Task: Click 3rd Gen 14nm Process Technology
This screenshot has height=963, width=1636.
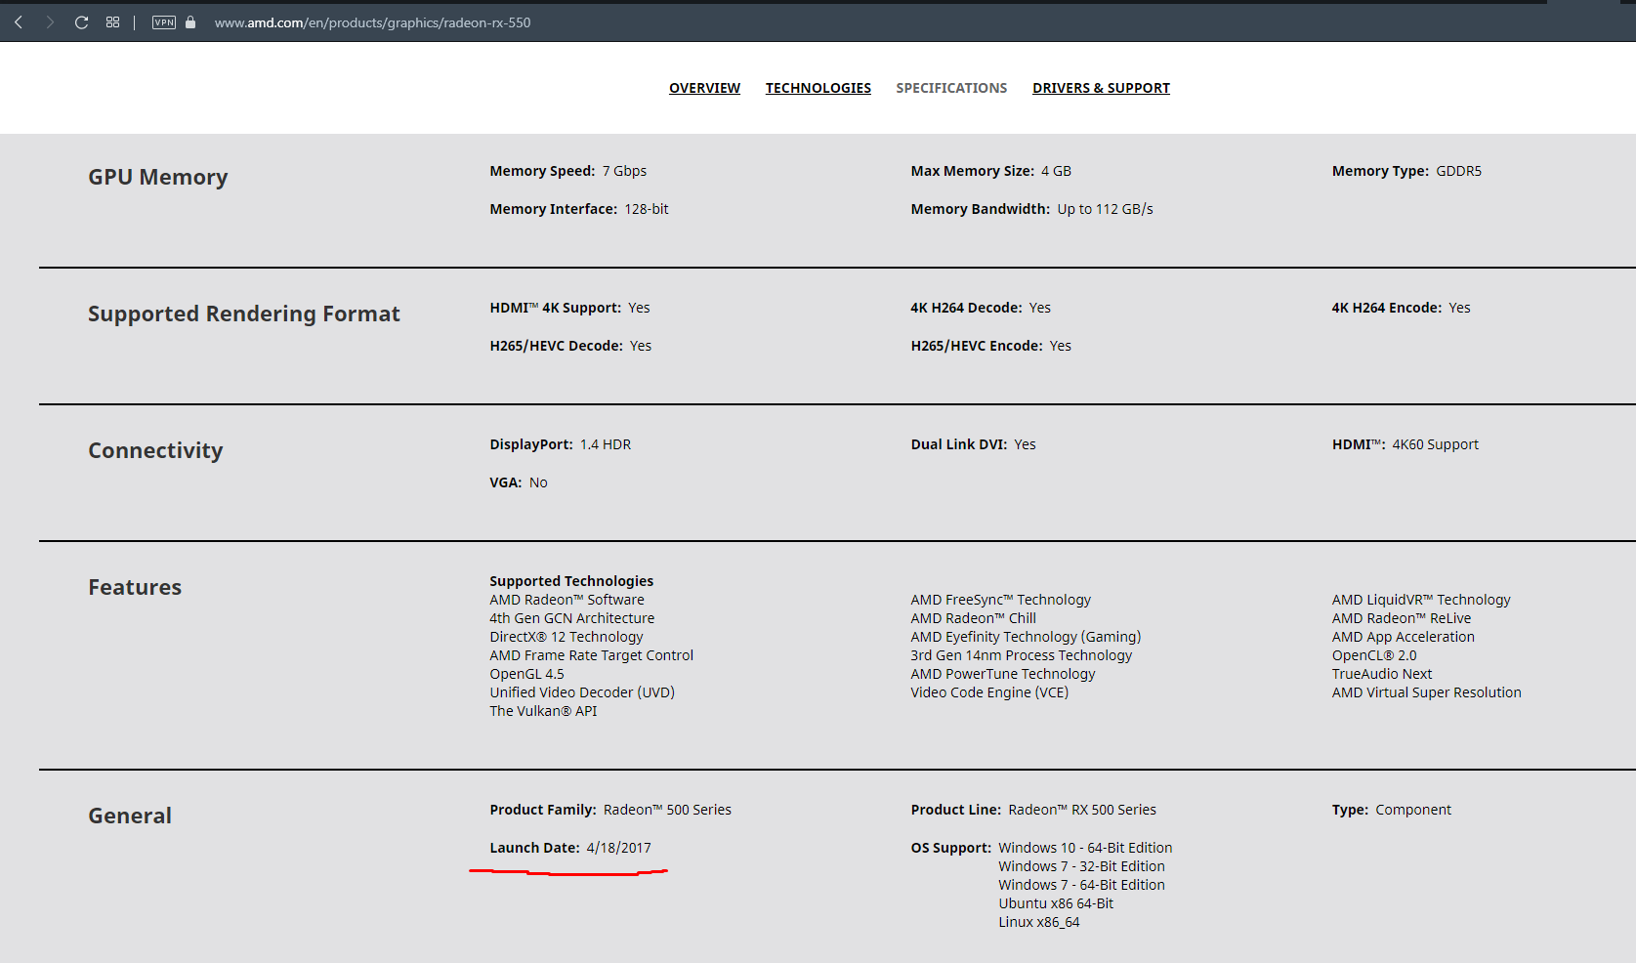Action: pos(1022,655)
